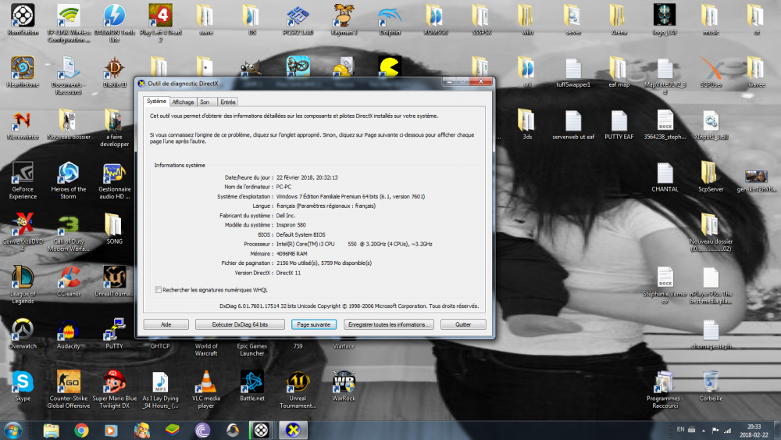Image resolution: width=781 pixels, height=440 pixels.
Task: Click the Quitter button
Action: point(463,324)
